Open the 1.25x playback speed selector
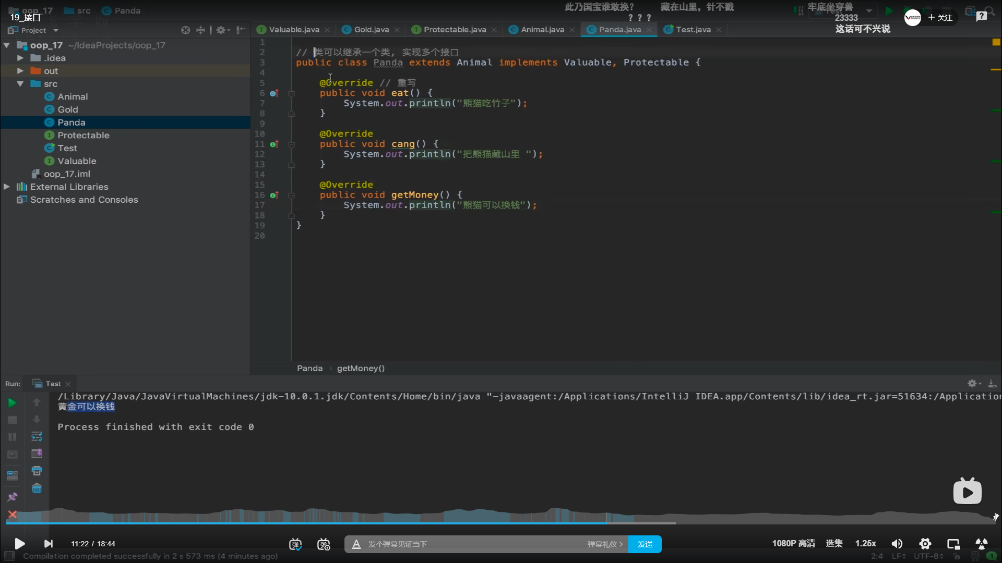 865,544
